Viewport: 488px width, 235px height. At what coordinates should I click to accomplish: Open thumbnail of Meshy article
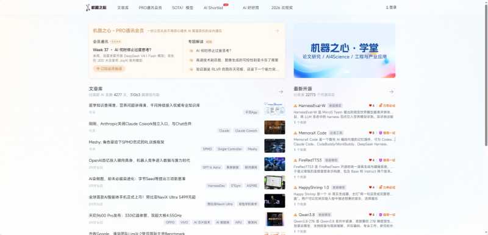click(x=274, y=146)
